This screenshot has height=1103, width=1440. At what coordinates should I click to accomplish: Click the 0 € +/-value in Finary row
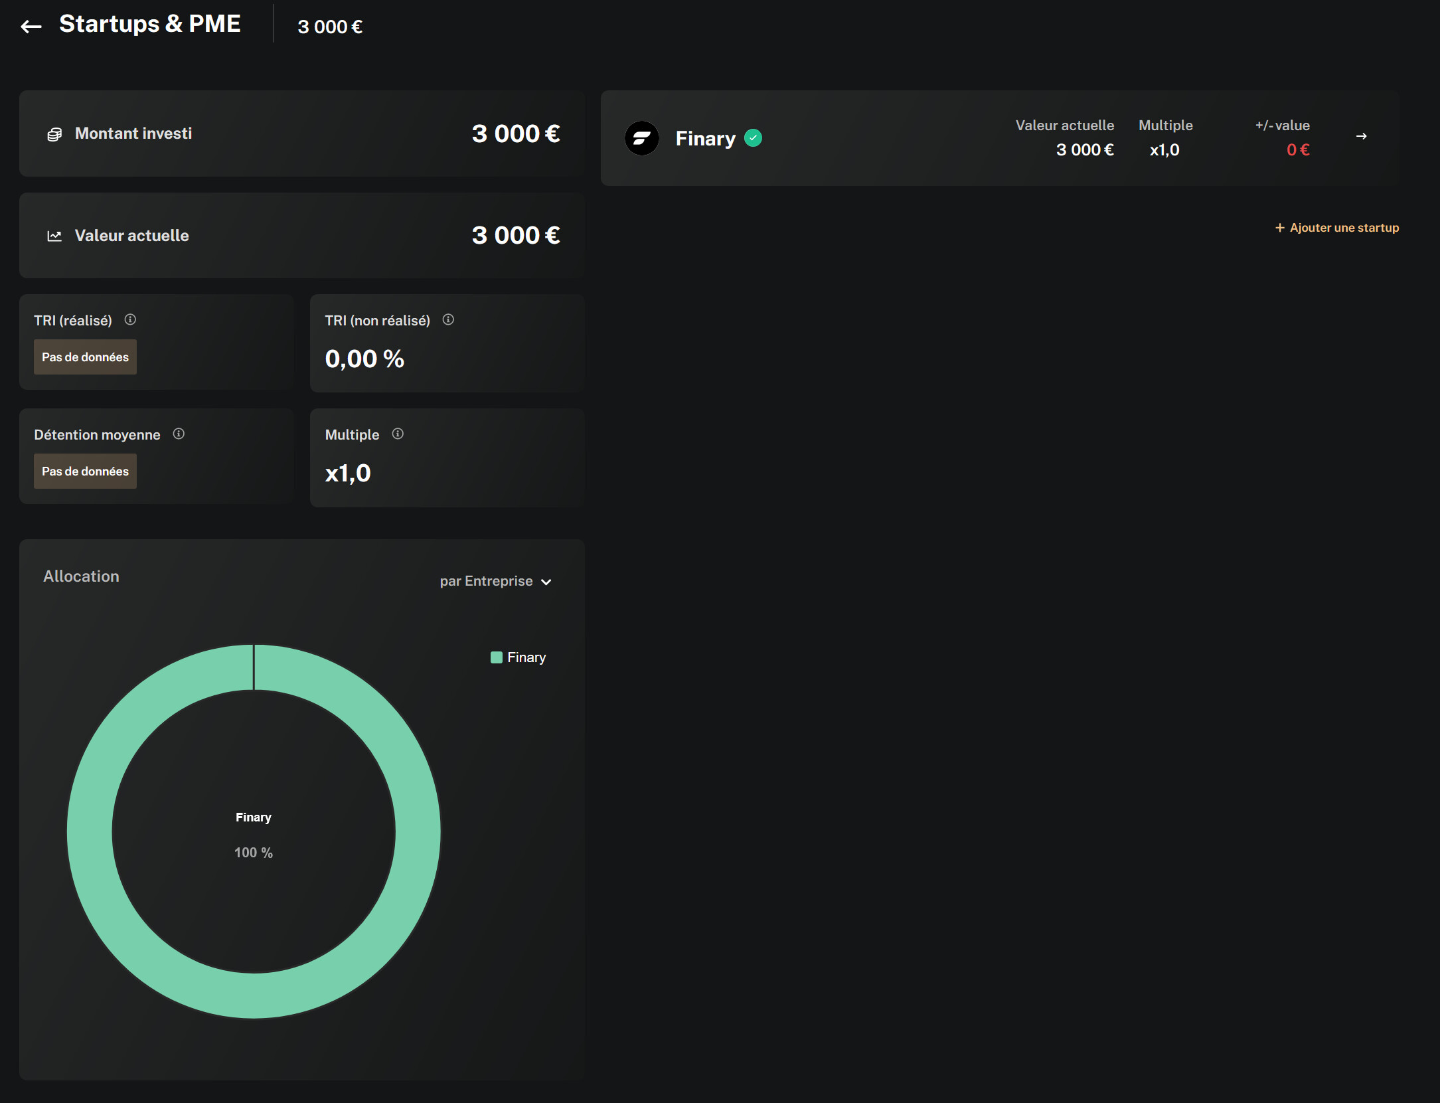click(1298, 150)
